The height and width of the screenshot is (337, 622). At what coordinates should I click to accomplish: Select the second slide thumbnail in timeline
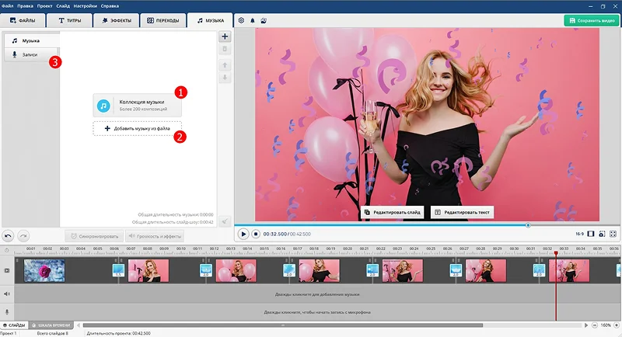pyautogui.click(x=149, y=270)
